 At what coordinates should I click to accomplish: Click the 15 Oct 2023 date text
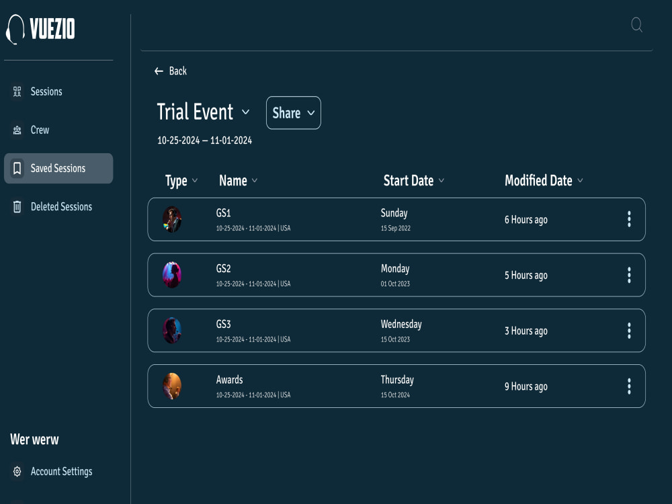pos(395,339)
